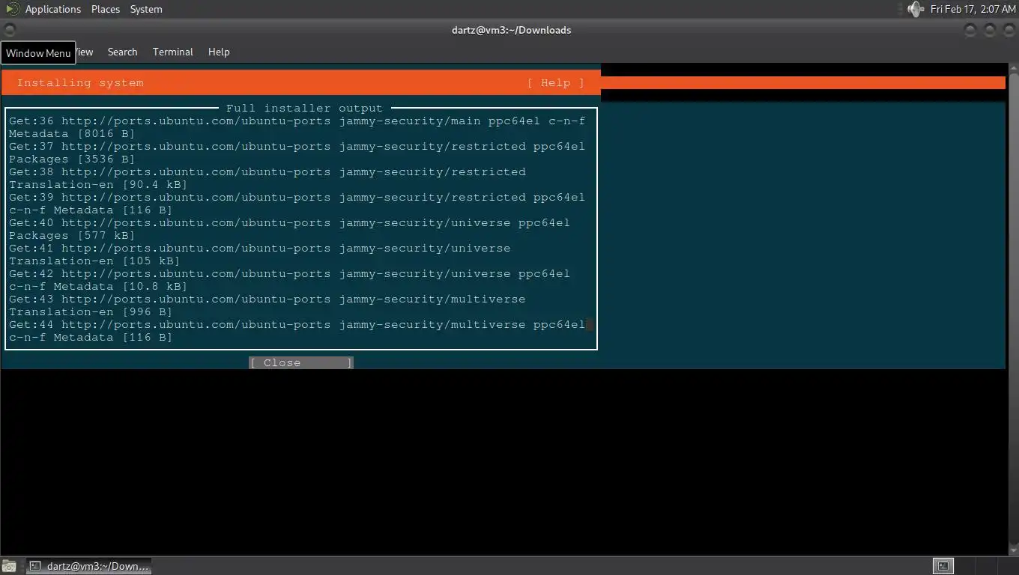Click the 'Get:36' output line

click(x=297, y=121)
